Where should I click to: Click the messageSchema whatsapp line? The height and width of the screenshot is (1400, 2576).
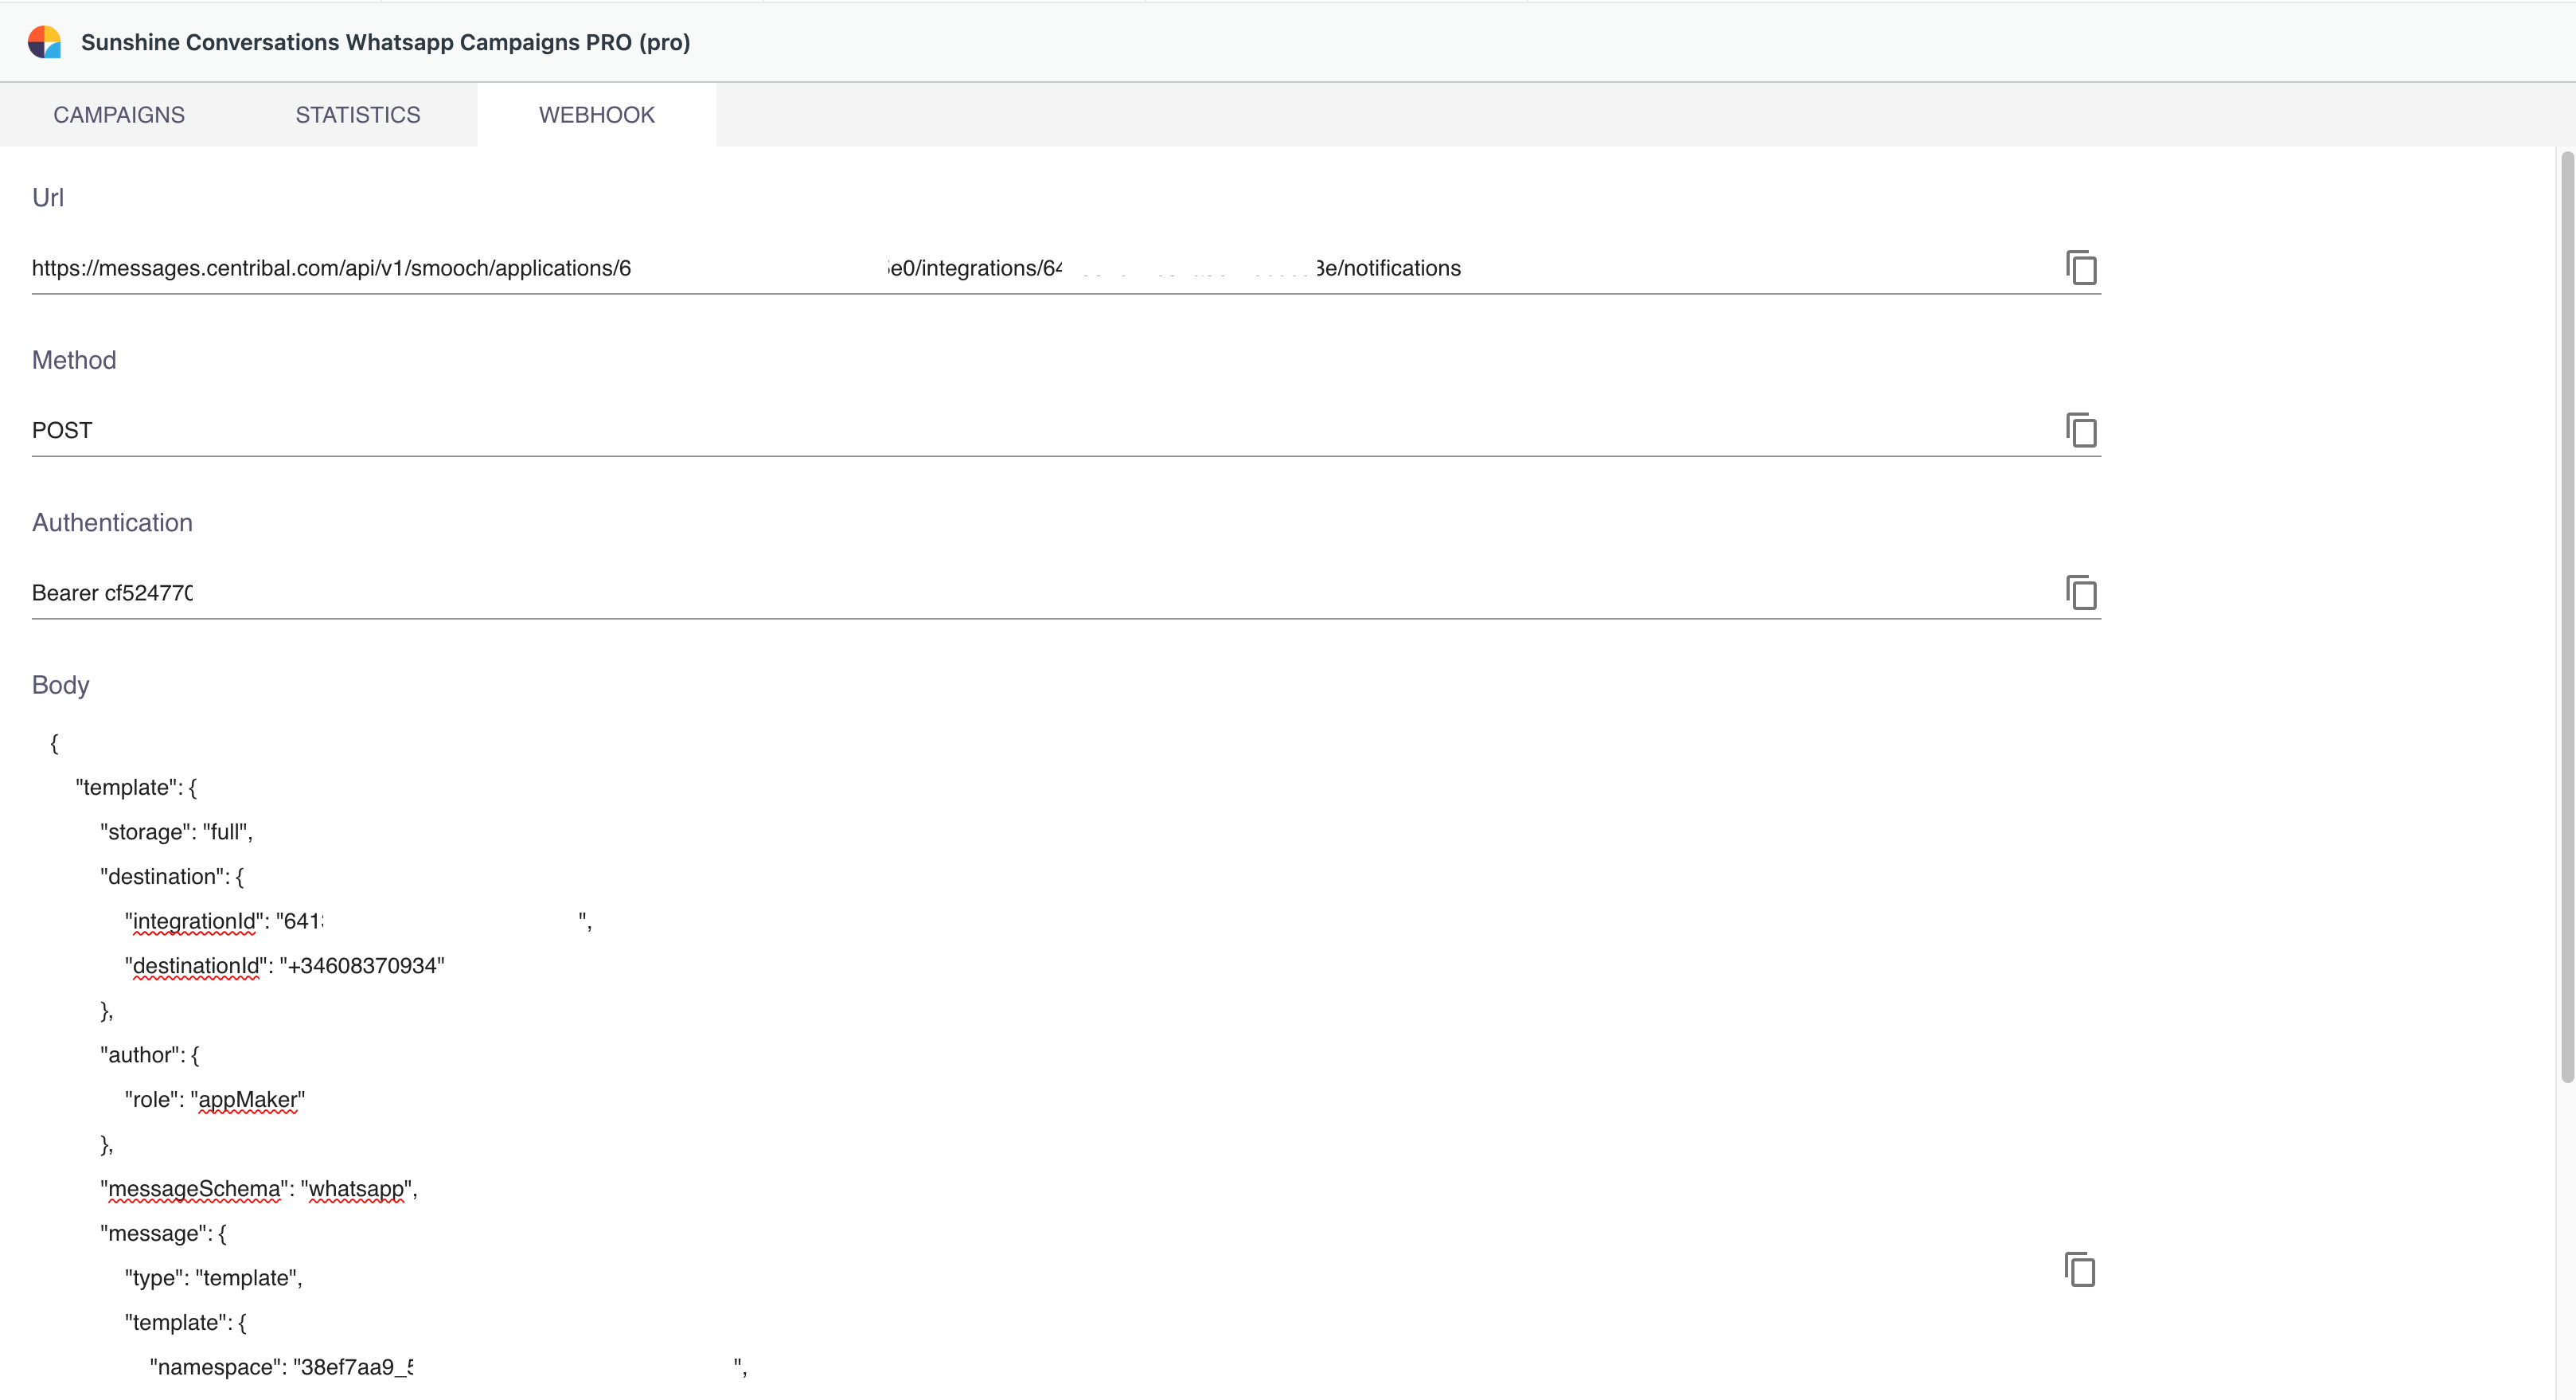pyautogui.click(x=258, y=1189)
